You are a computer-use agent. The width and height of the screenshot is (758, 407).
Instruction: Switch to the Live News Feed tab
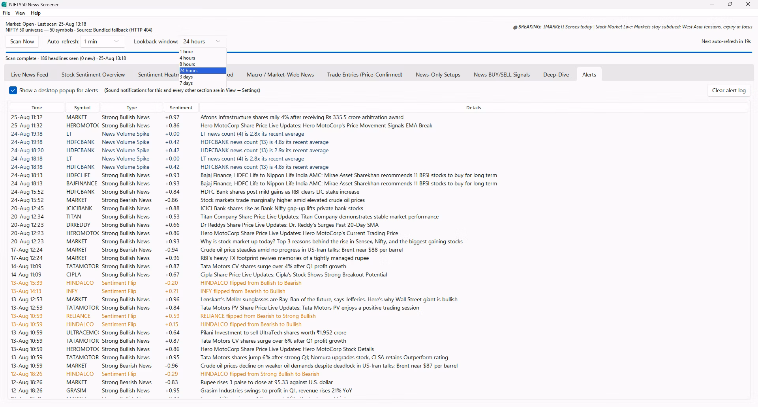(x=30, y=75)
